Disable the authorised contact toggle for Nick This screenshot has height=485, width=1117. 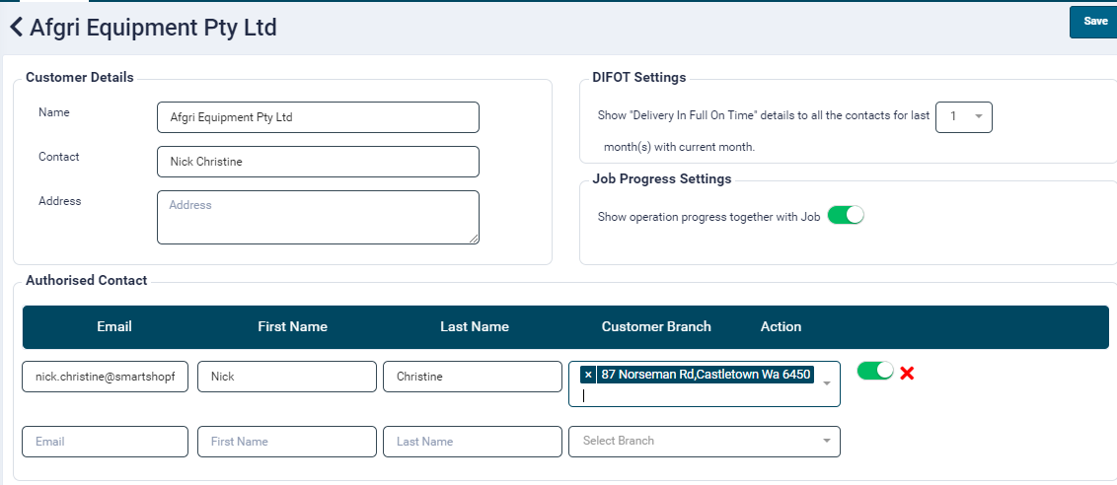874,371
